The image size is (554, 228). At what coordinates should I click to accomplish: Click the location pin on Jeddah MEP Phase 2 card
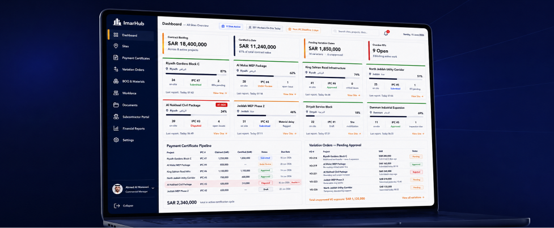[x=238, y=111]
